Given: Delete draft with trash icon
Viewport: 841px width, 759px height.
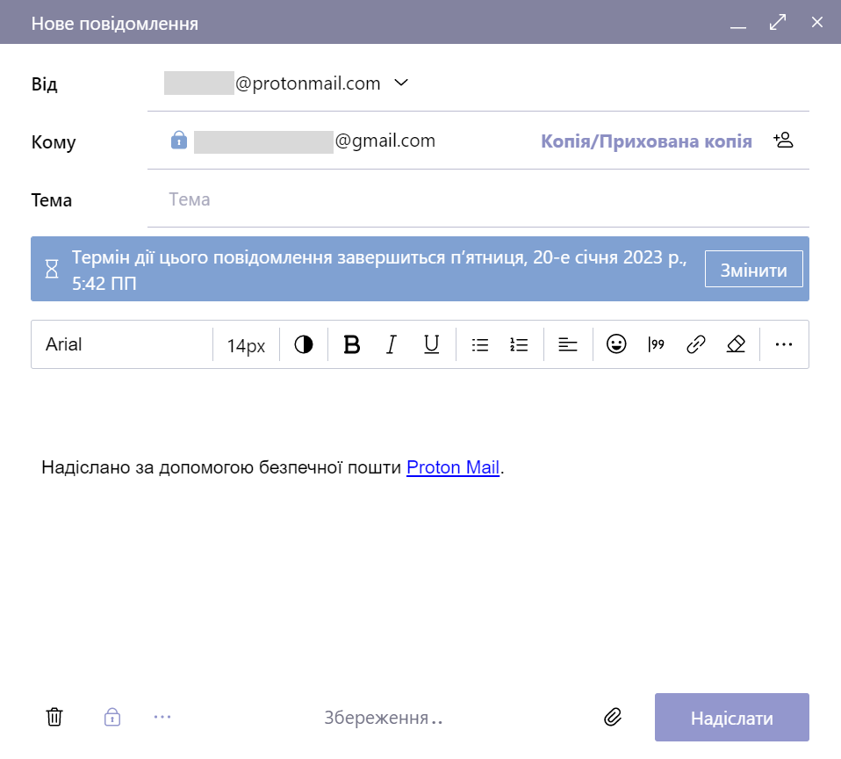Looking at the screenshot, I should [x=54, y=717].
